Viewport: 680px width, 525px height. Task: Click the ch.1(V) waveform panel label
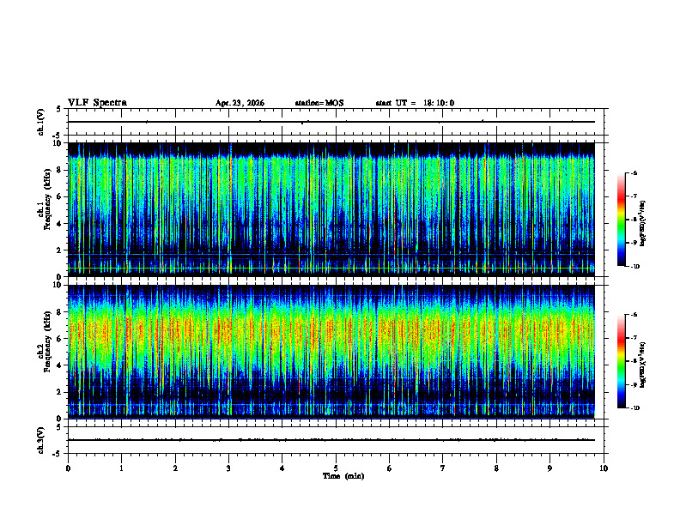[x=40, y=122]
